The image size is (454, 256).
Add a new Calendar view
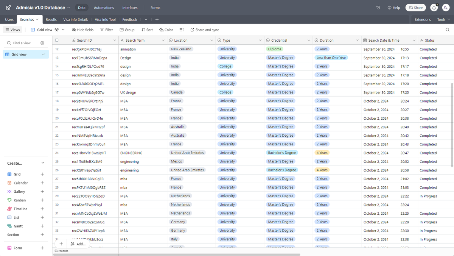pos(42,183)
